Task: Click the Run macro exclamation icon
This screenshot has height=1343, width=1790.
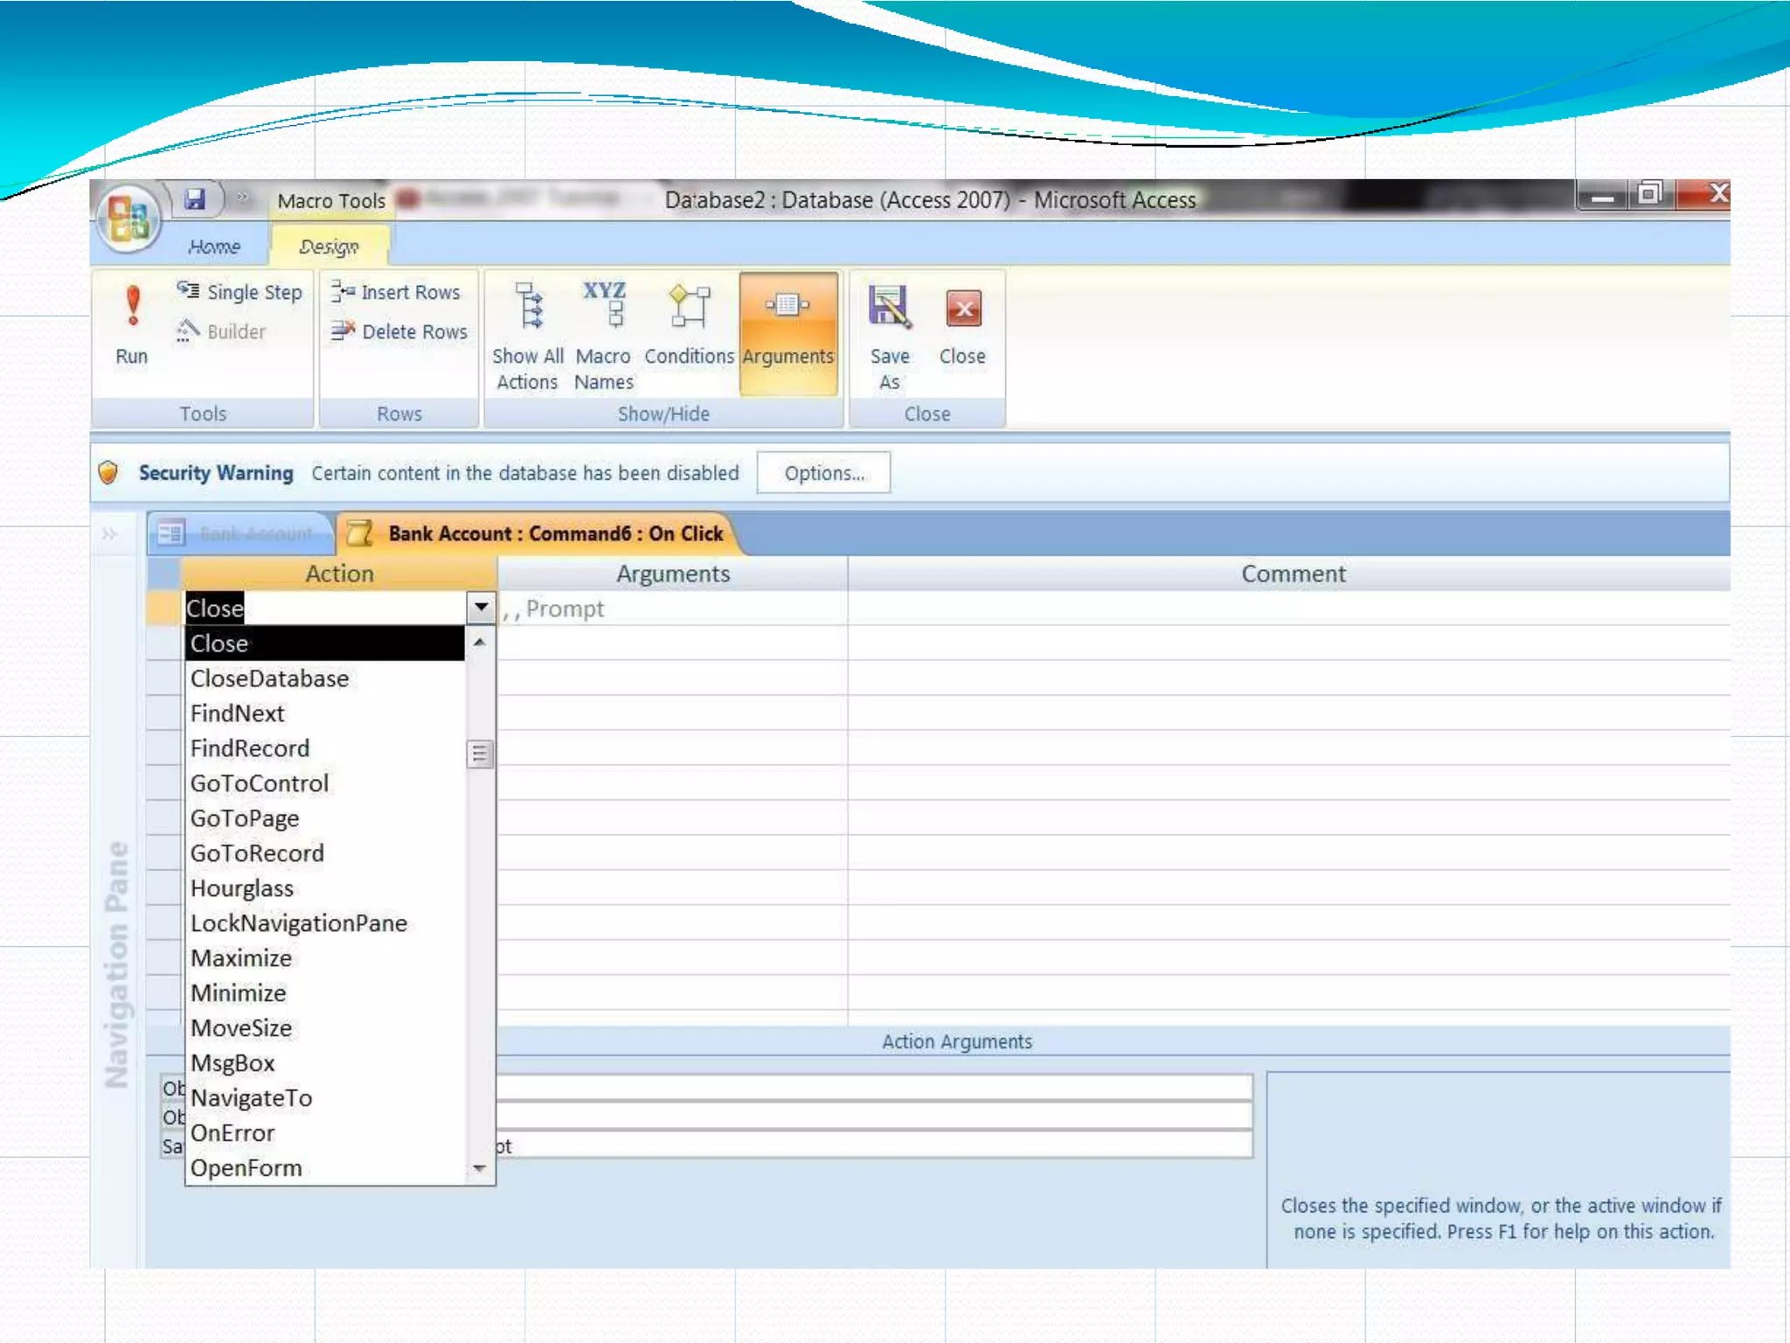Action: (132, 306)
